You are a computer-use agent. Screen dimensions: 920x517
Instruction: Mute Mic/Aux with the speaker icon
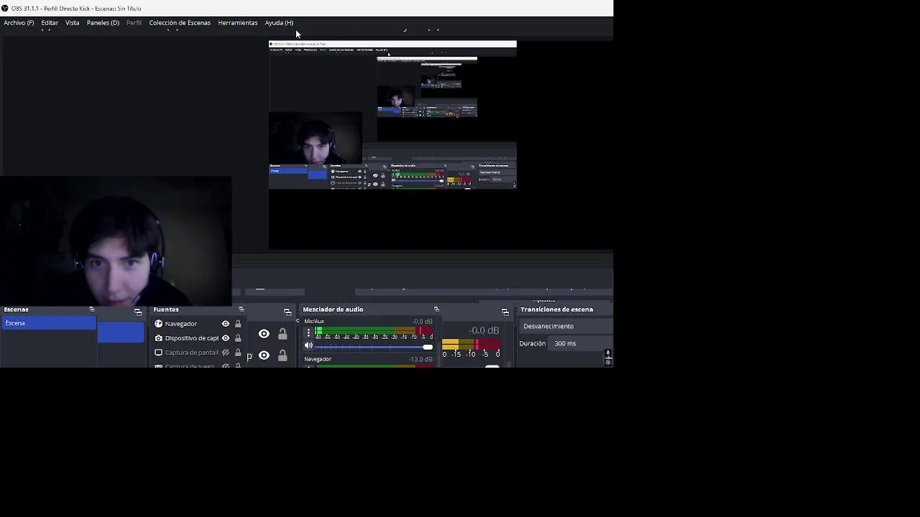[x=309, y=346]
